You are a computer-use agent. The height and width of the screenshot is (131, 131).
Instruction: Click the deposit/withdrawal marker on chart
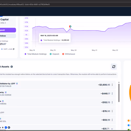(x=70, y=26)
